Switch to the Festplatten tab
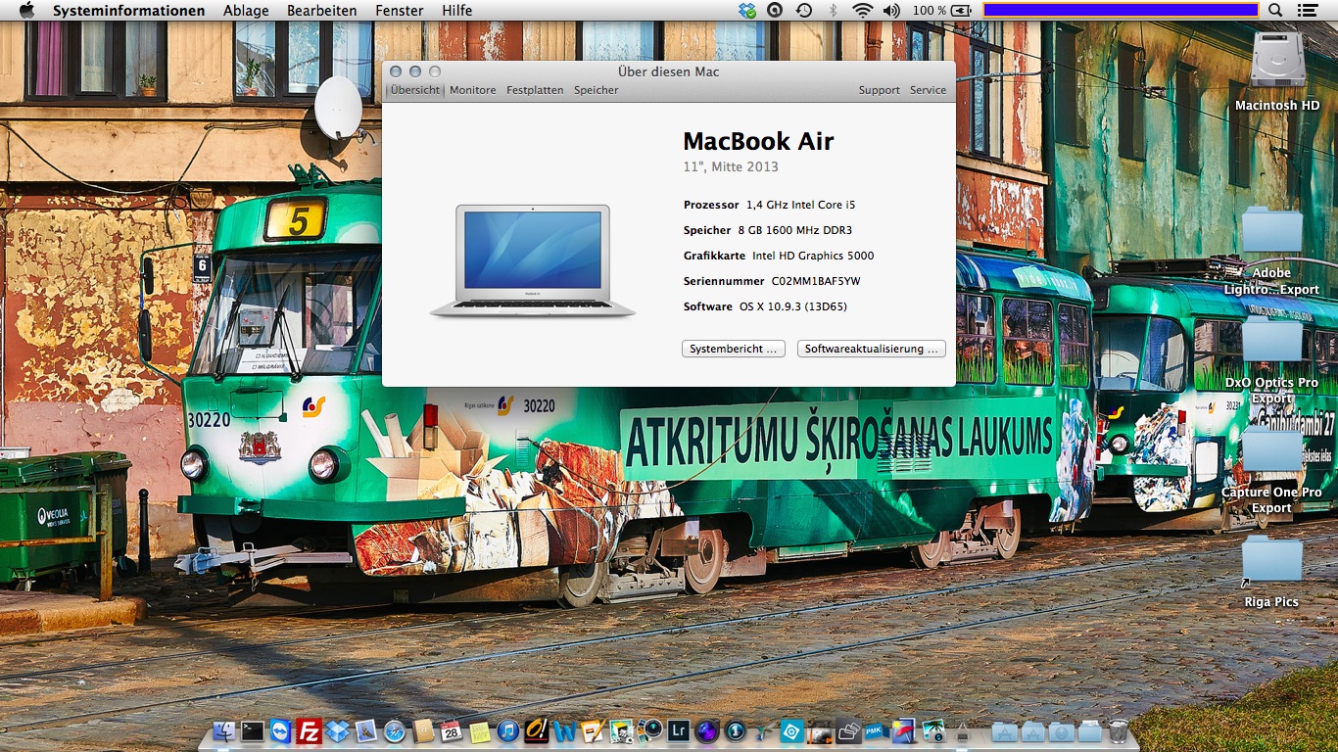1338x752 pixels. 535,90
